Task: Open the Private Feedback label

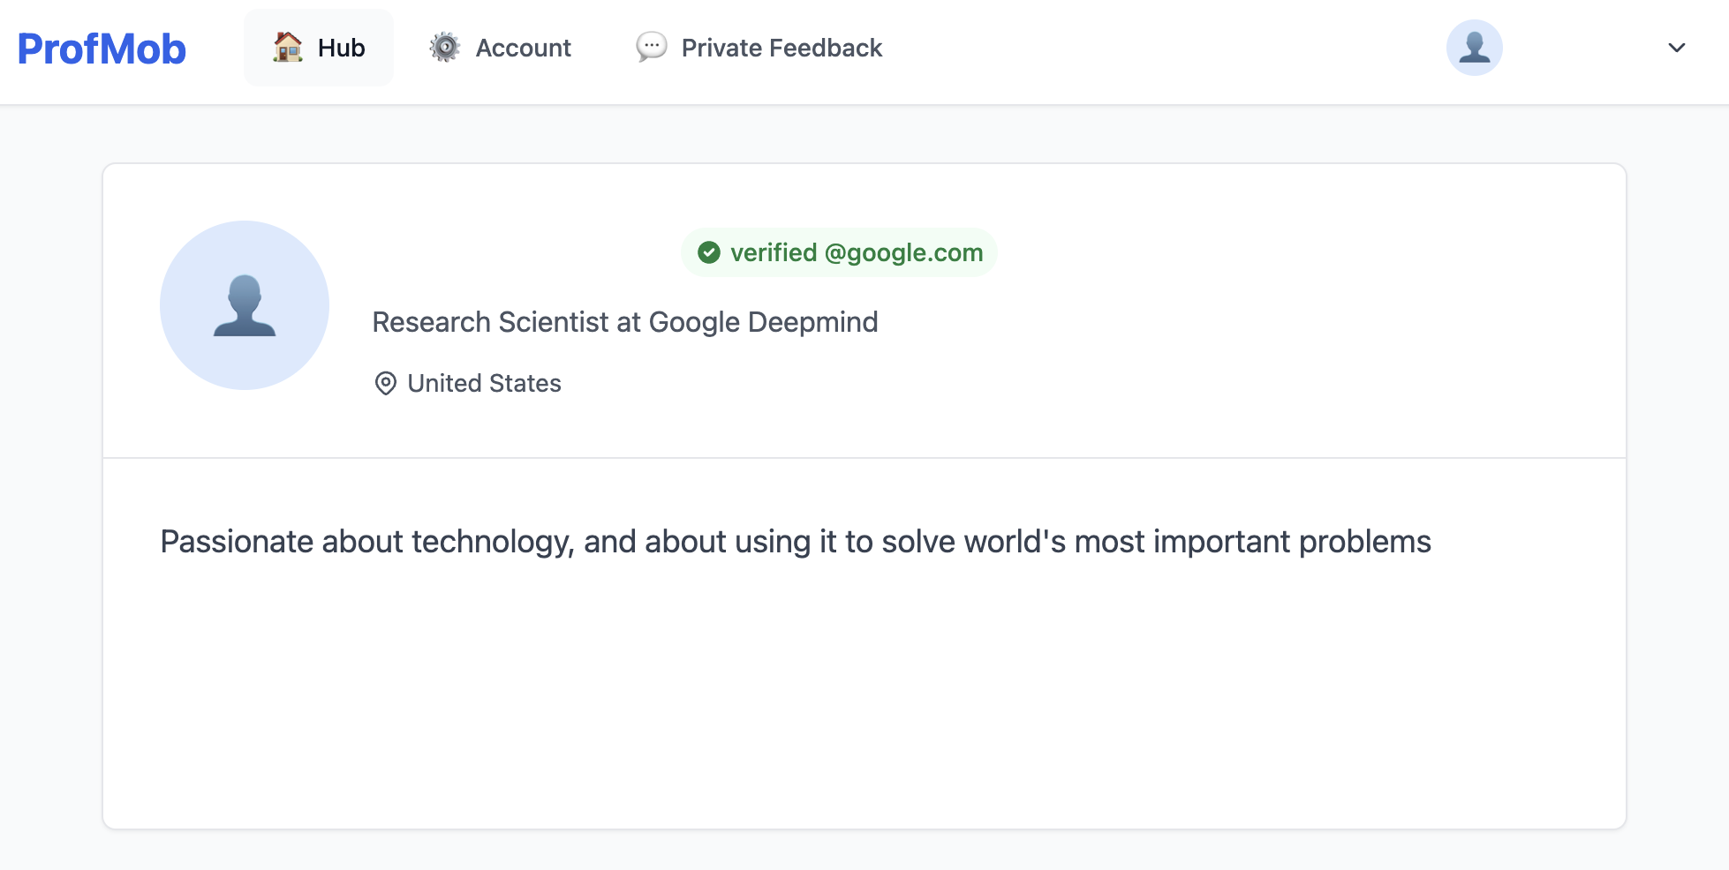Action: tap(781, 48)
